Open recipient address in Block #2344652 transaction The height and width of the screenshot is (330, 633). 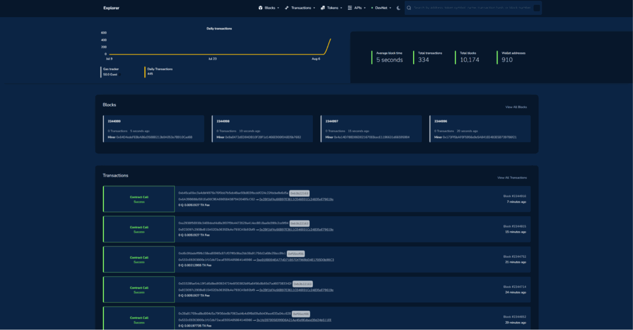point(294,320)
